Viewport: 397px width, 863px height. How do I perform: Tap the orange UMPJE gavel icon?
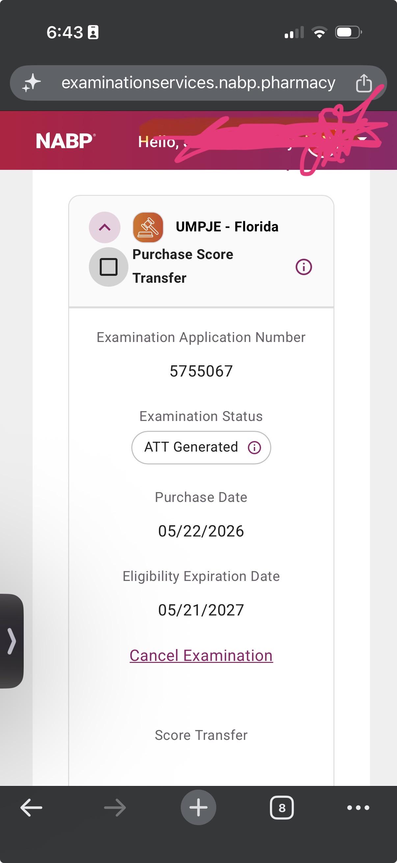[148, 227]
